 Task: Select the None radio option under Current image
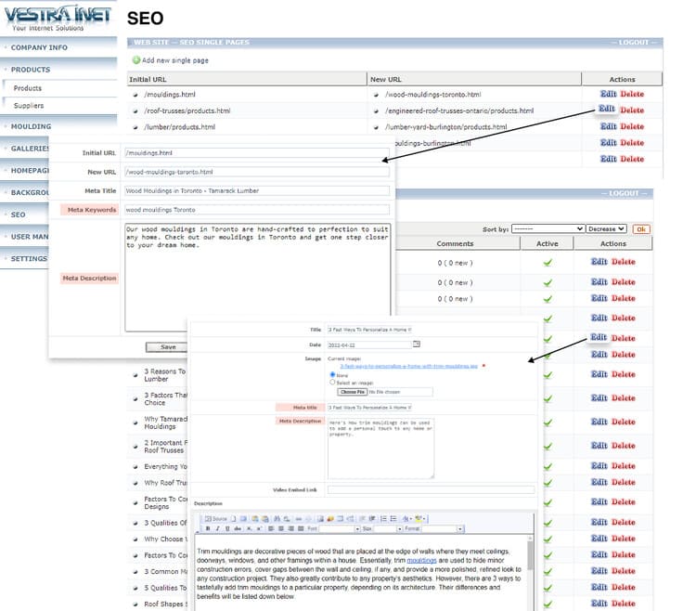pos(332,374)
